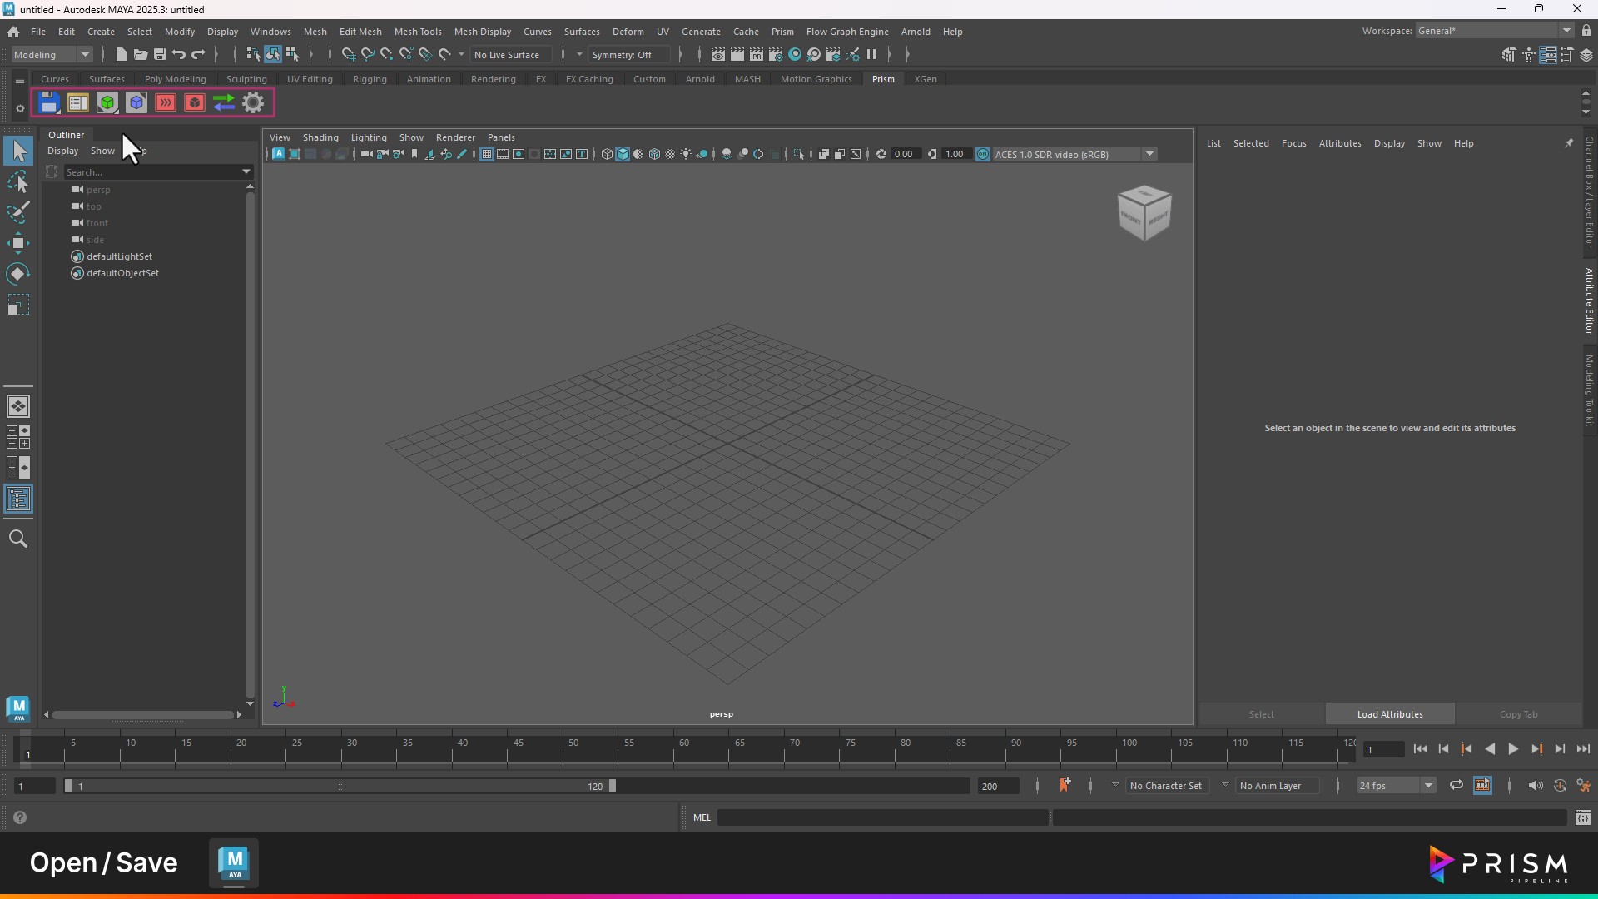
Task: Open the ACES color transform dropdown
Action: coord(1149,155)
